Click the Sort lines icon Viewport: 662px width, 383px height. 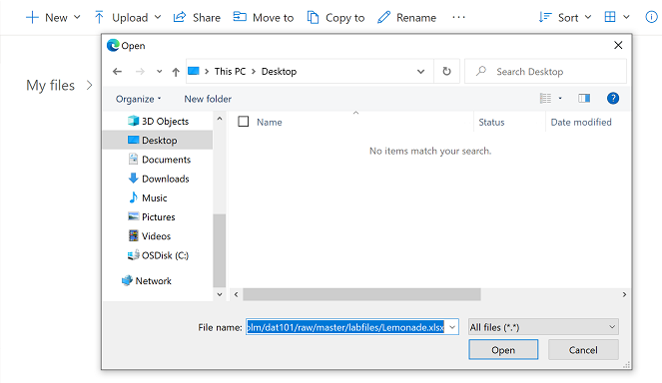tap(545, 17)
